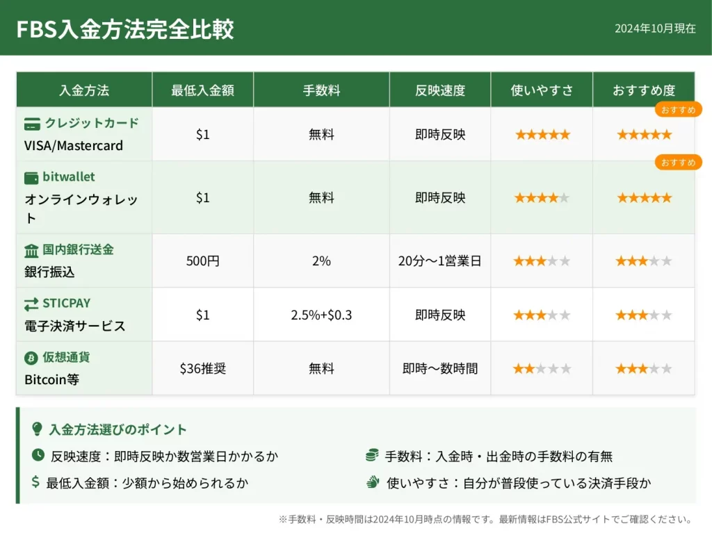
Task: Select the 手数料 column header
Action: tap(321, 90)
